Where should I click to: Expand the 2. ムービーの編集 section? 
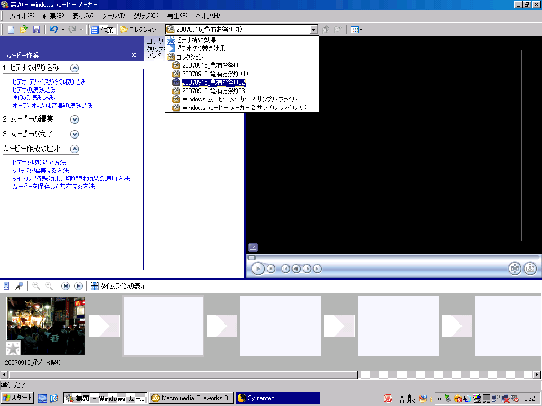75,119
